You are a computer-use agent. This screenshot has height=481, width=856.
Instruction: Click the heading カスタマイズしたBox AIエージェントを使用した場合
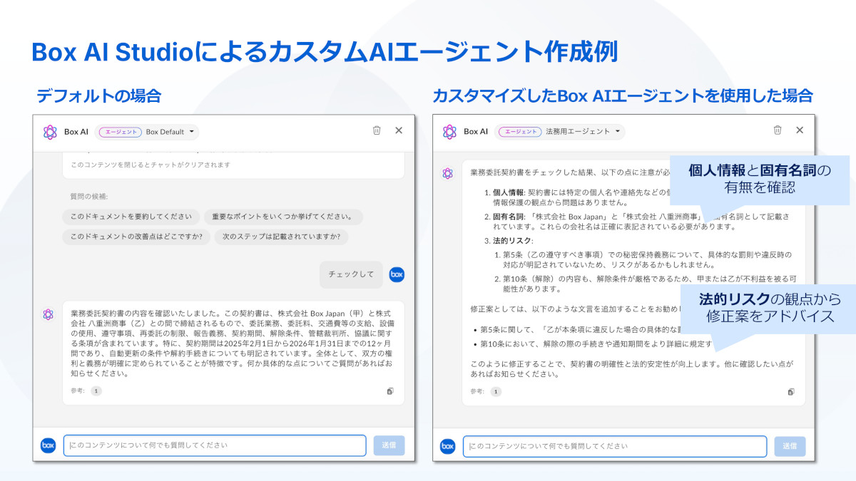tap(622, 95)
